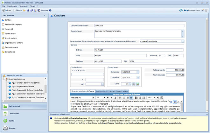
Task: Expand the Stampe toolbar dropdown
Action: (47, 10)
